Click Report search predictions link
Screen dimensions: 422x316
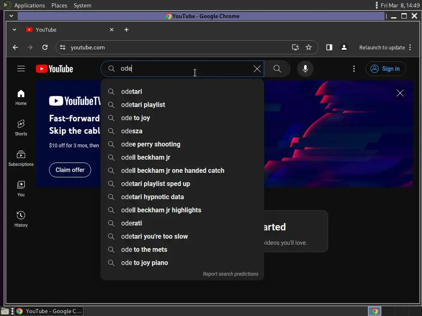[x=230, y=274]
